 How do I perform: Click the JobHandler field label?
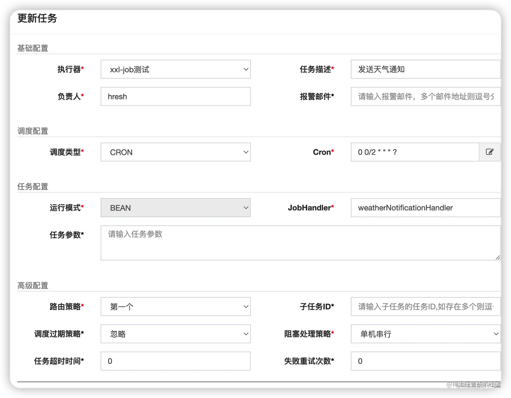(311, 208)
